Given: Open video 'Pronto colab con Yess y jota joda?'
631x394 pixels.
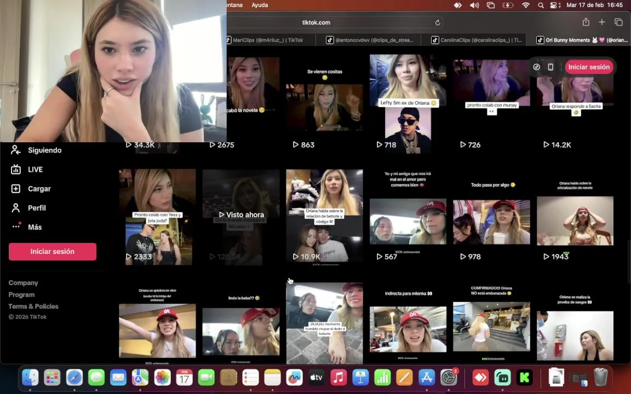Looking at the screenshot, I should tap(157, 217).
